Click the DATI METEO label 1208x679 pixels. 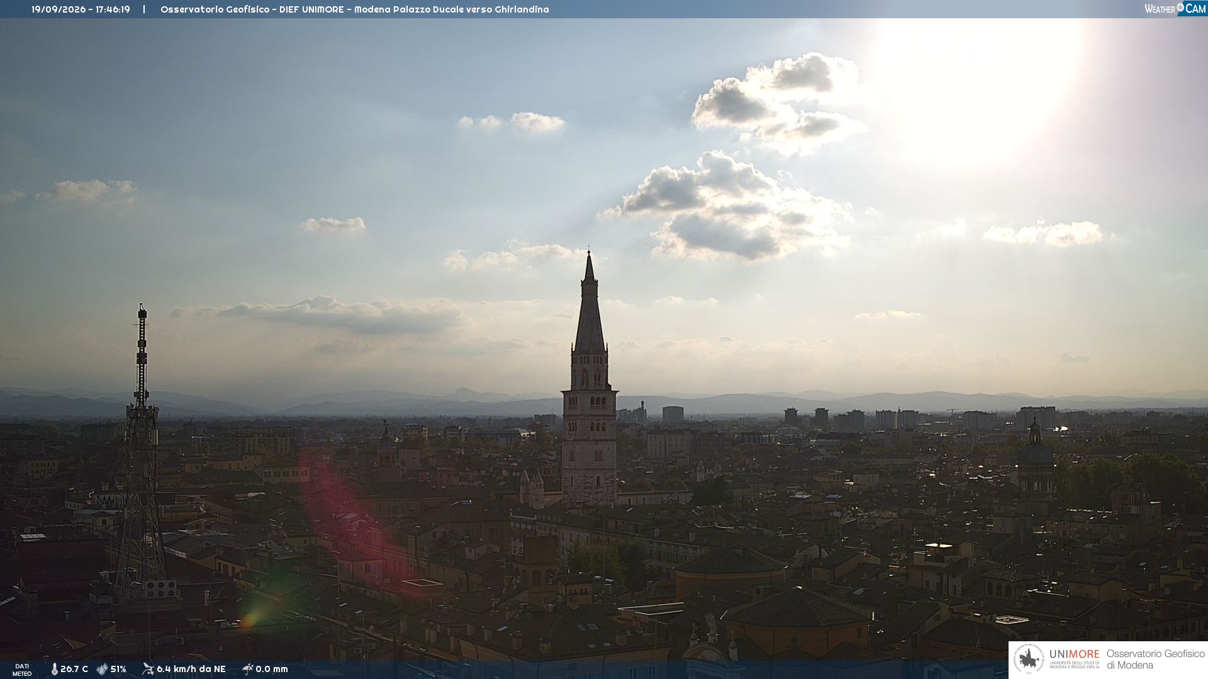pyautogui.click(x=22, y=670)
